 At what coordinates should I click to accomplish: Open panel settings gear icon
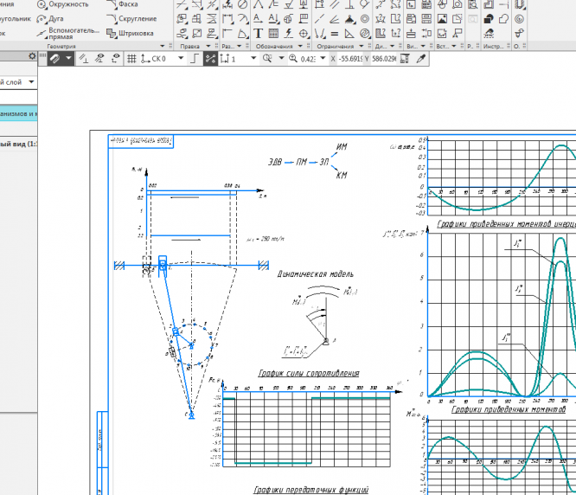click(33, 56)
